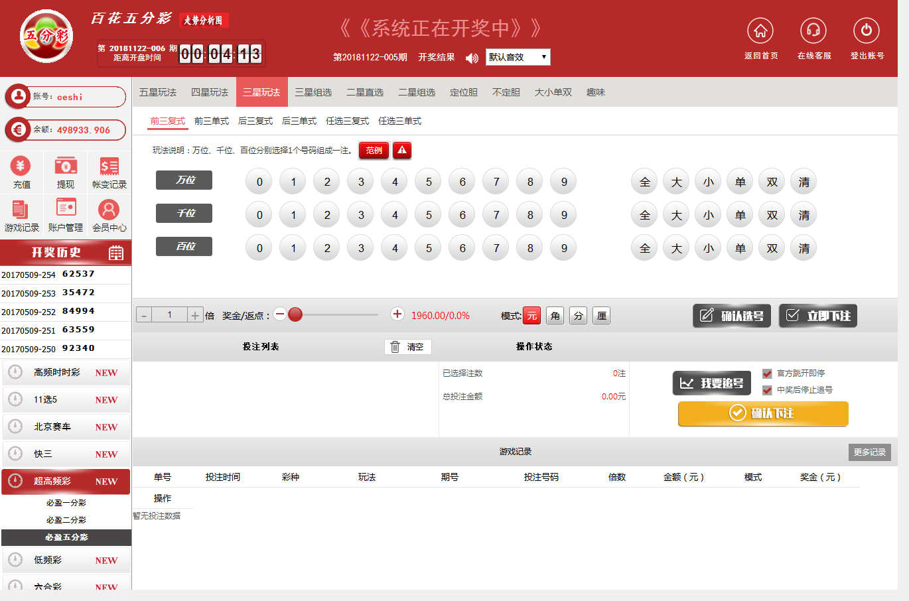Mute sound with the speaker icon
The image size is (909, 601).
coord(472,58)
